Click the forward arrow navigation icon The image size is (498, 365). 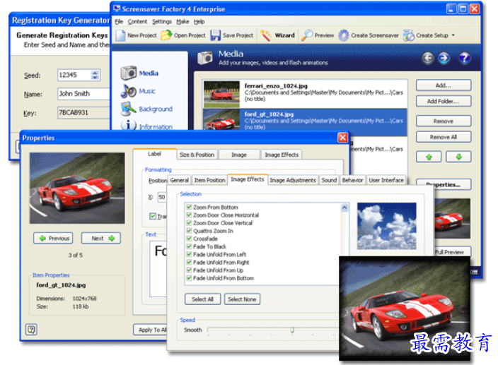click(x=444, y=58)
